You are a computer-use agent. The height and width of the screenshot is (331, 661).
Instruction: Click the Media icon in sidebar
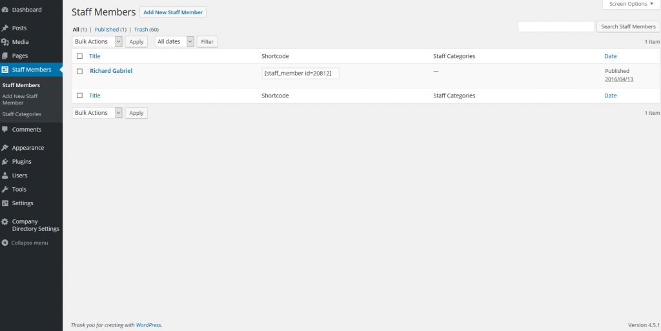(x=5, y=42)
